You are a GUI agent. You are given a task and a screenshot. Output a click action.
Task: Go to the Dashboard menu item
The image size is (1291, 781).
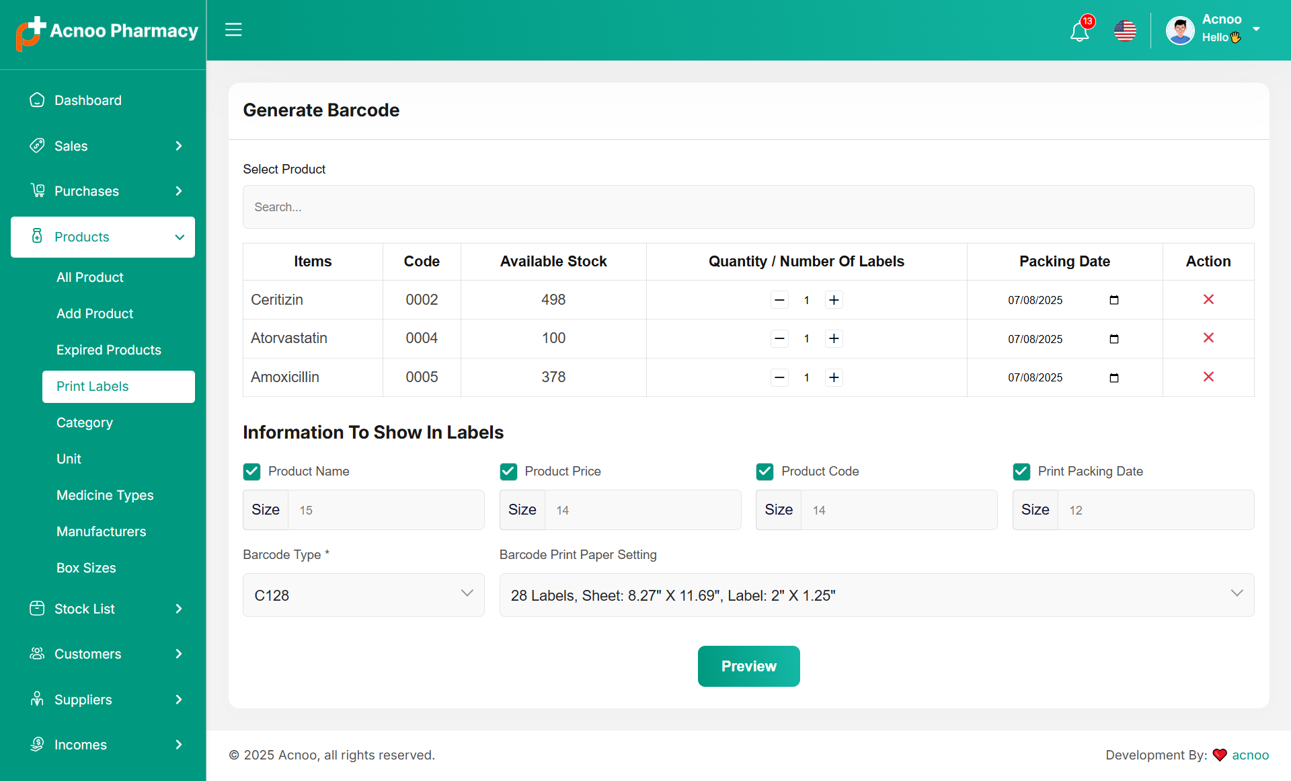click(87, 100)
